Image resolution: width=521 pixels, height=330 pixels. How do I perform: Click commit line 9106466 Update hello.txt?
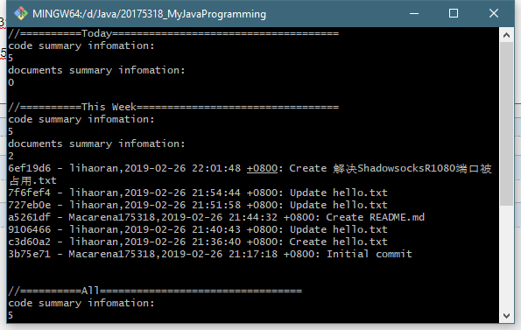(x=198, y=229)
